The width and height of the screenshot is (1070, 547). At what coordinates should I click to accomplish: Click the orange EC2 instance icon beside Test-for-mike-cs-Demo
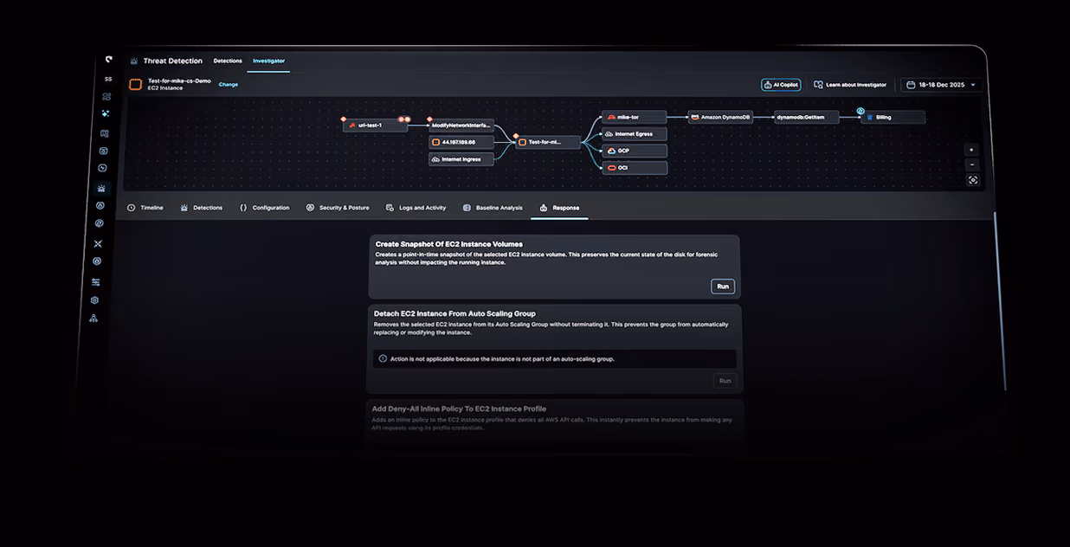coord(136,84)
